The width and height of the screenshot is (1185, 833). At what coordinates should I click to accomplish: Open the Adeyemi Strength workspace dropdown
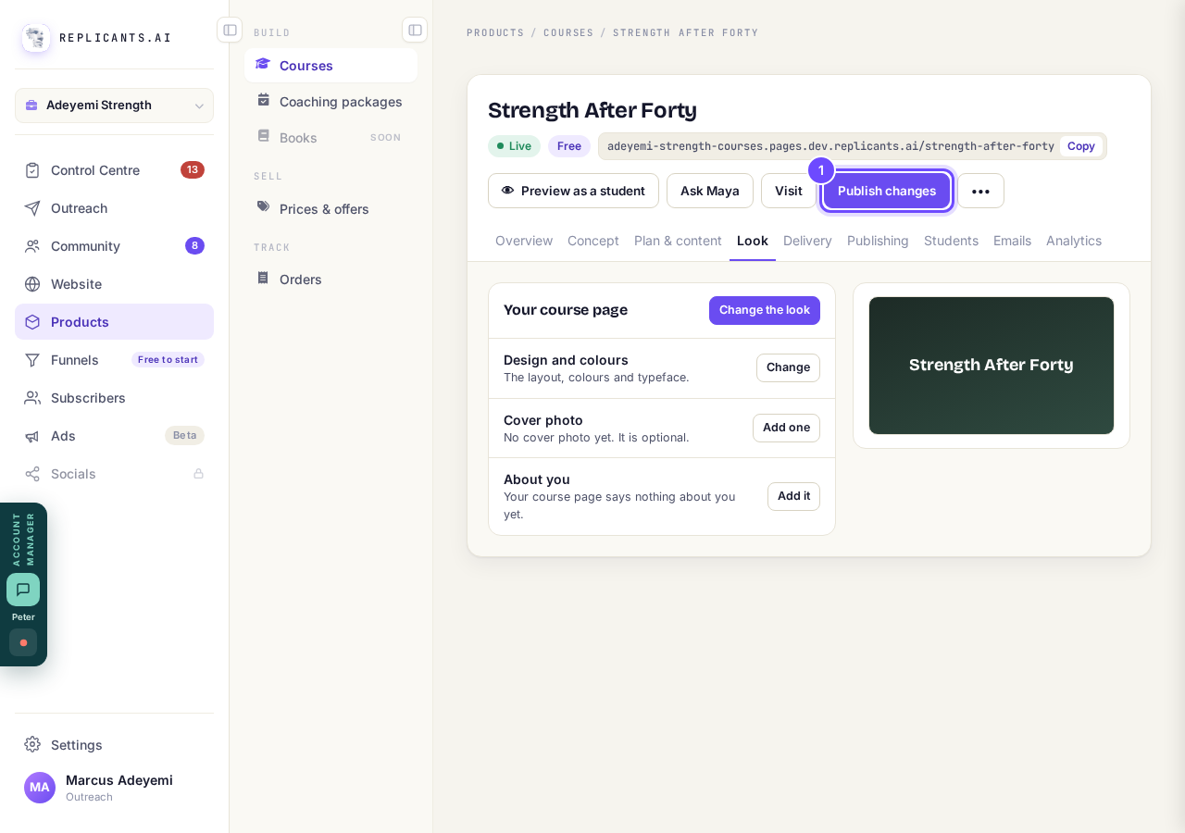(115, 106)
